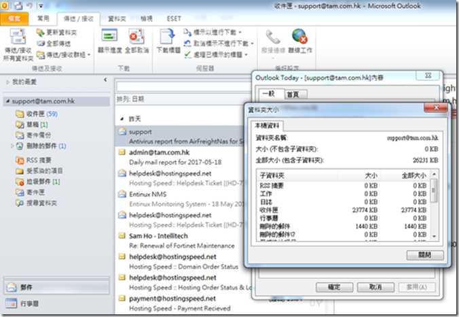
Task: Click Unmark to Download icon
Action: point(187,44)
